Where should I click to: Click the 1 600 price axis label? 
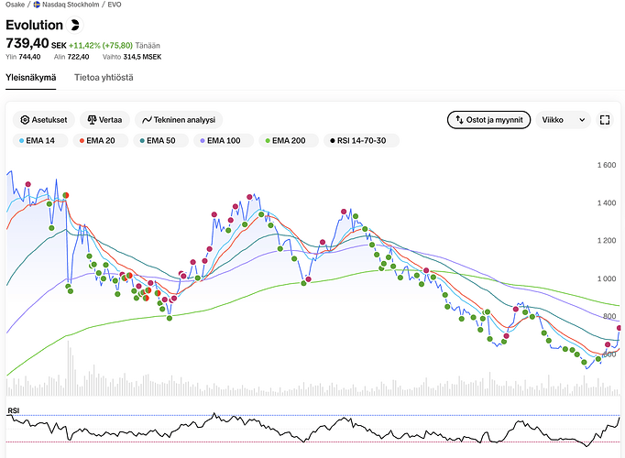click(607, 165)
